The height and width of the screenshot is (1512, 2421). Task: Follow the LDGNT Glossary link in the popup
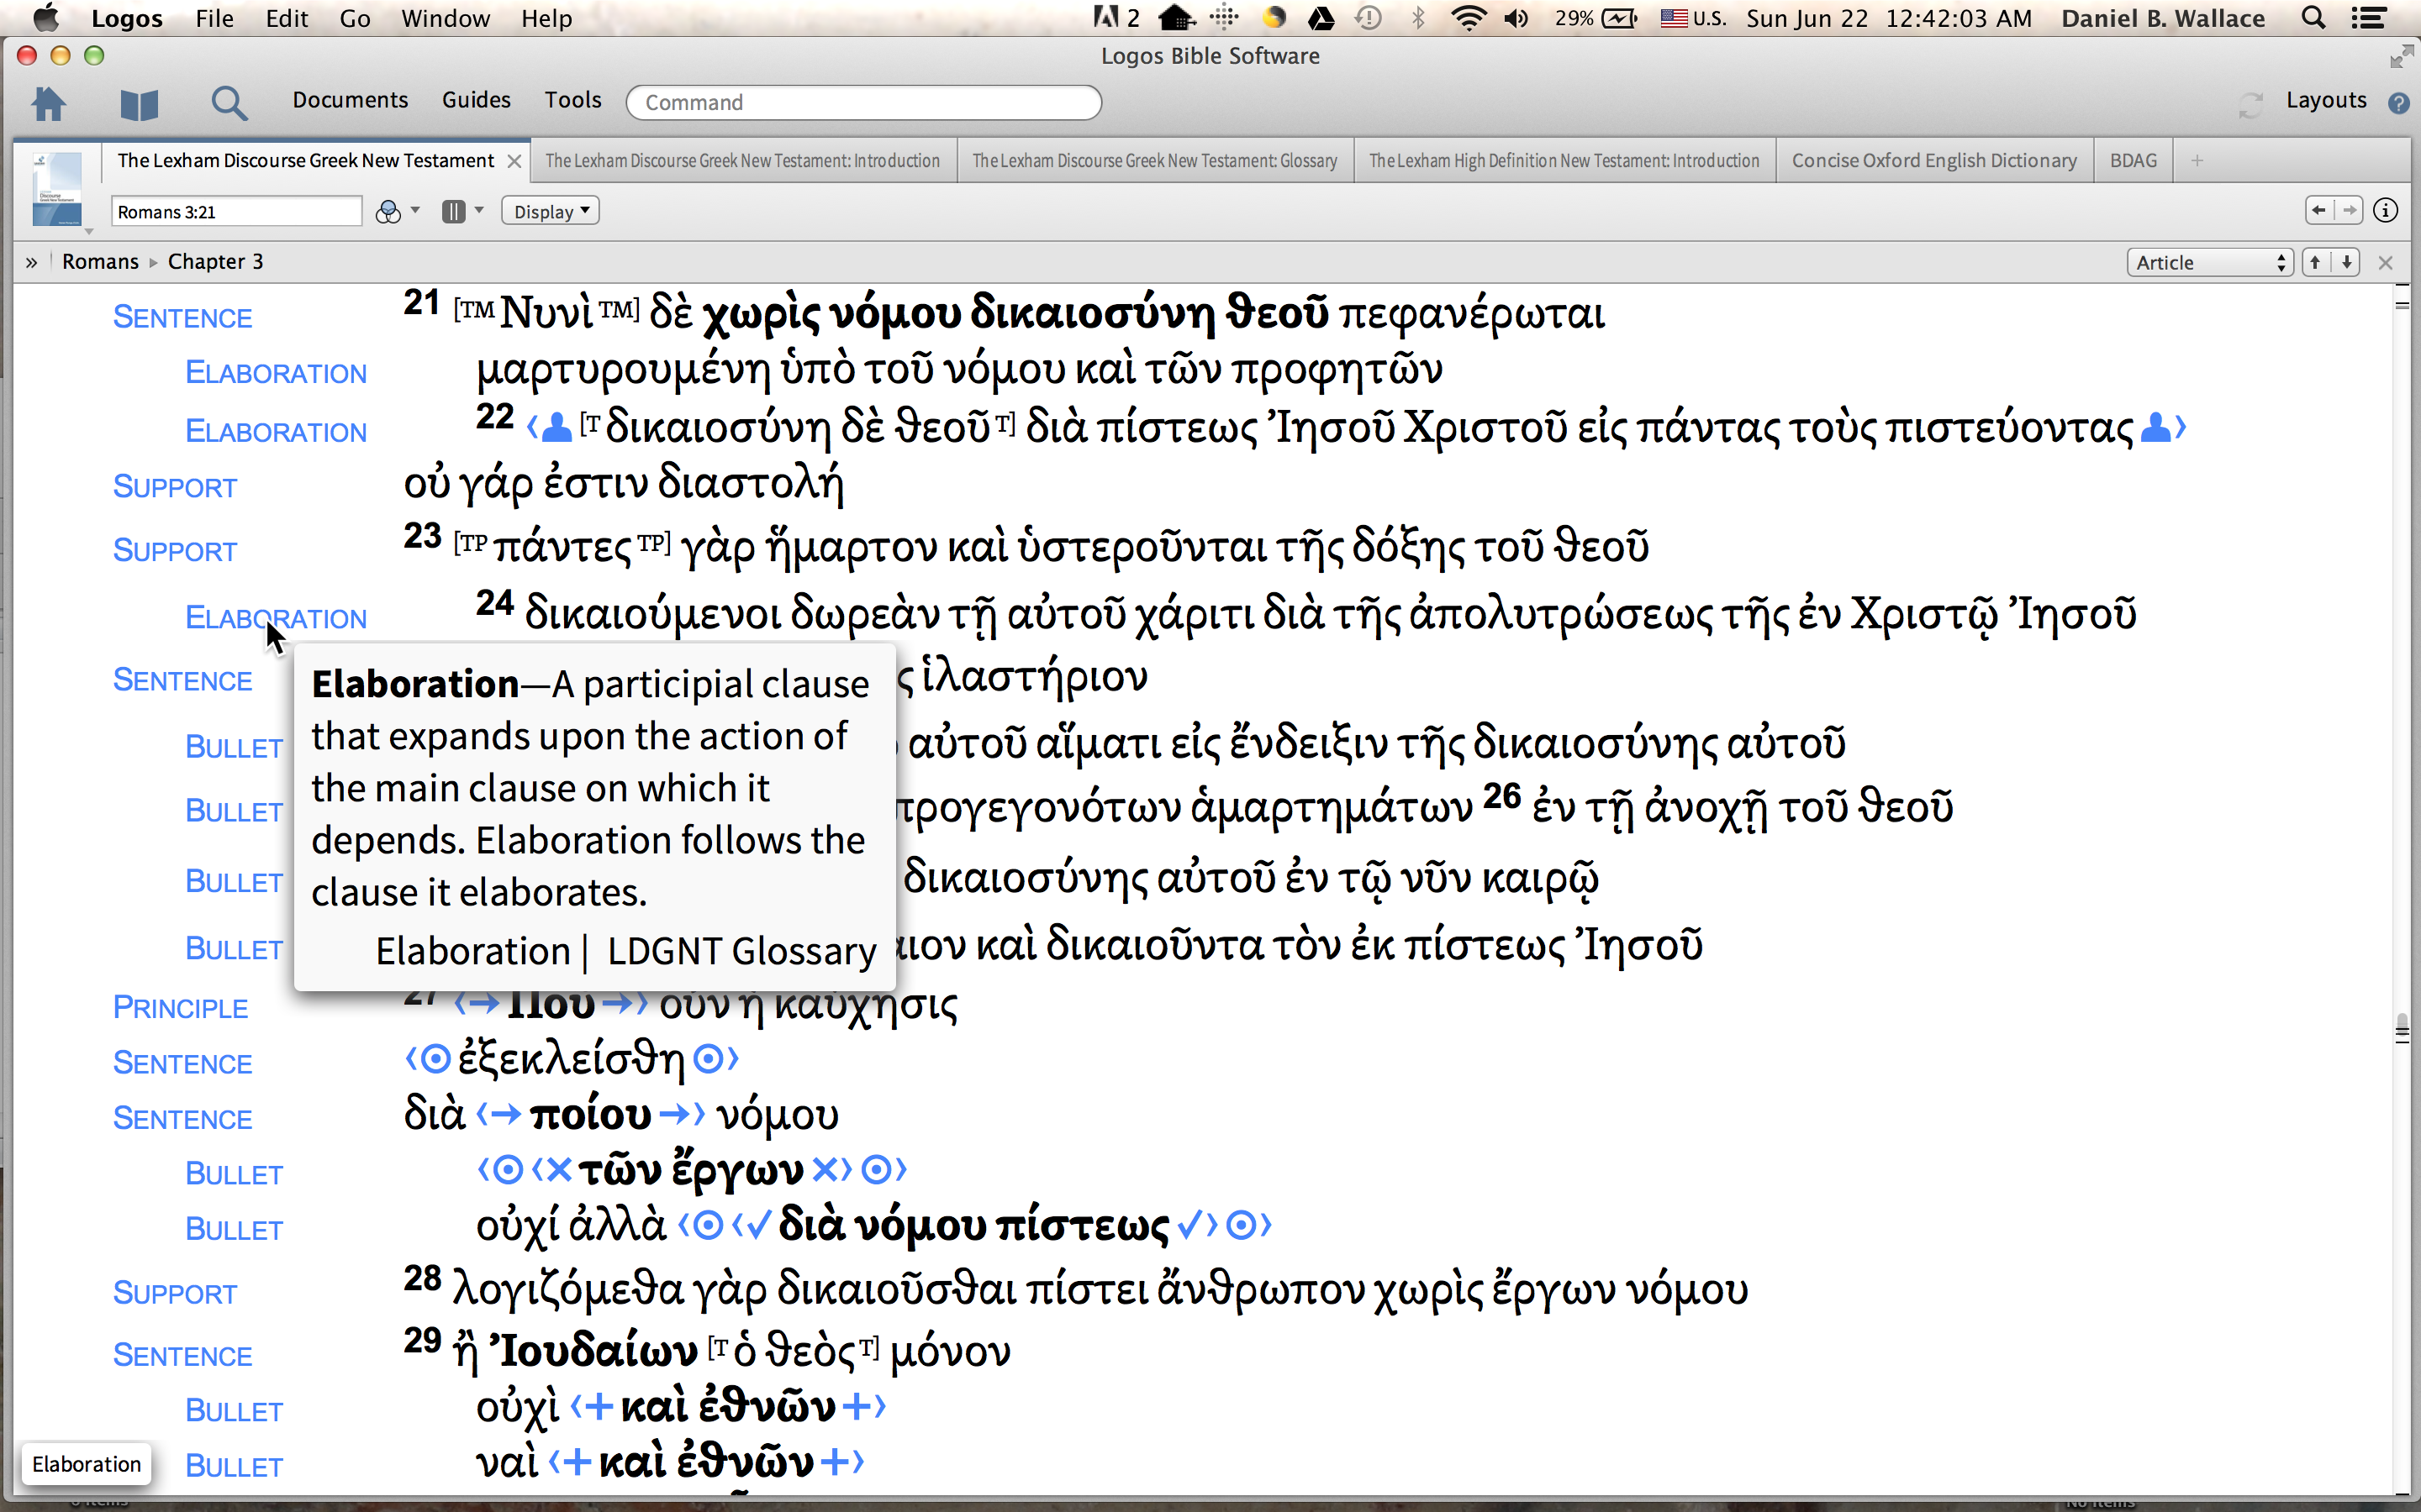741,951
